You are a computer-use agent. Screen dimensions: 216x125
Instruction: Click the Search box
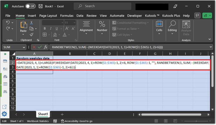pos(102,6)
